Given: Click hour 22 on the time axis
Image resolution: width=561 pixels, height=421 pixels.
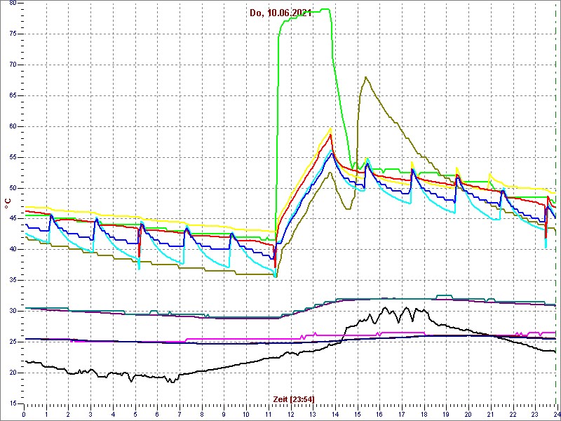Looking at the screenshot, I should point(513,414).
